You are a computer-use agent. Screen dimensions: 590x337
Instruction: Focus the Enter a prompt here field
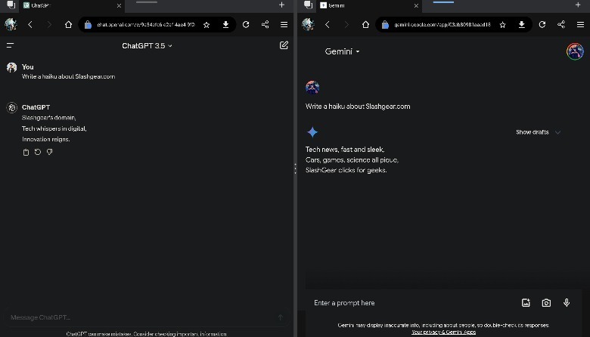click(408, 303)
